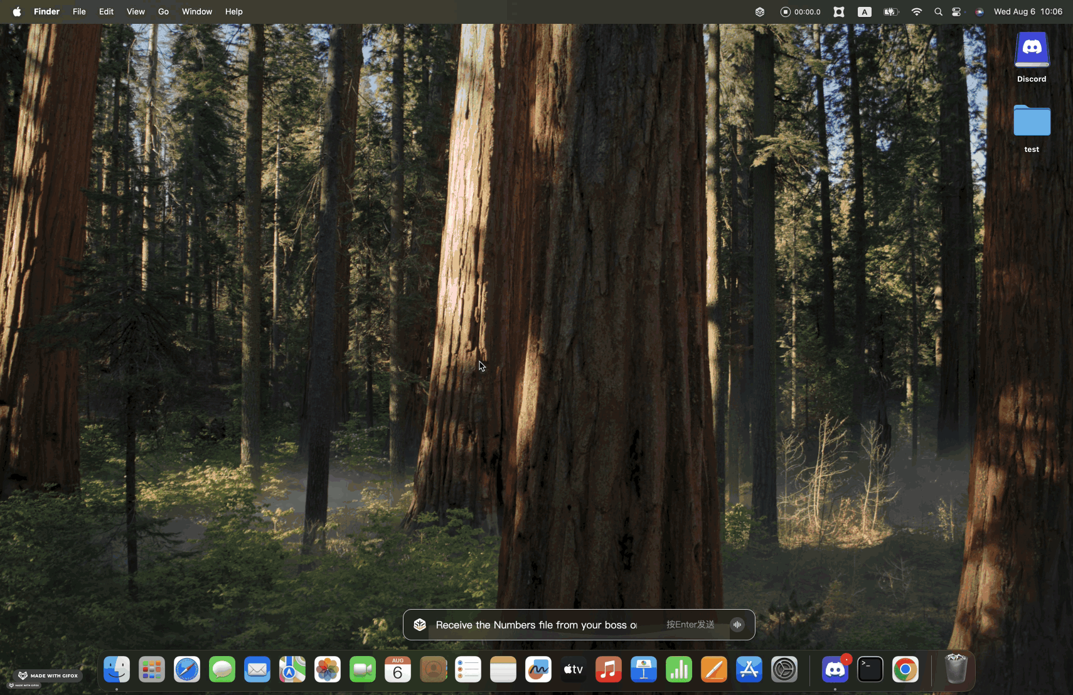The height and width of the screenshot is (695, 1073).
Task: Click the voice waveform icon in the input bar
Action: pos(737,624)
